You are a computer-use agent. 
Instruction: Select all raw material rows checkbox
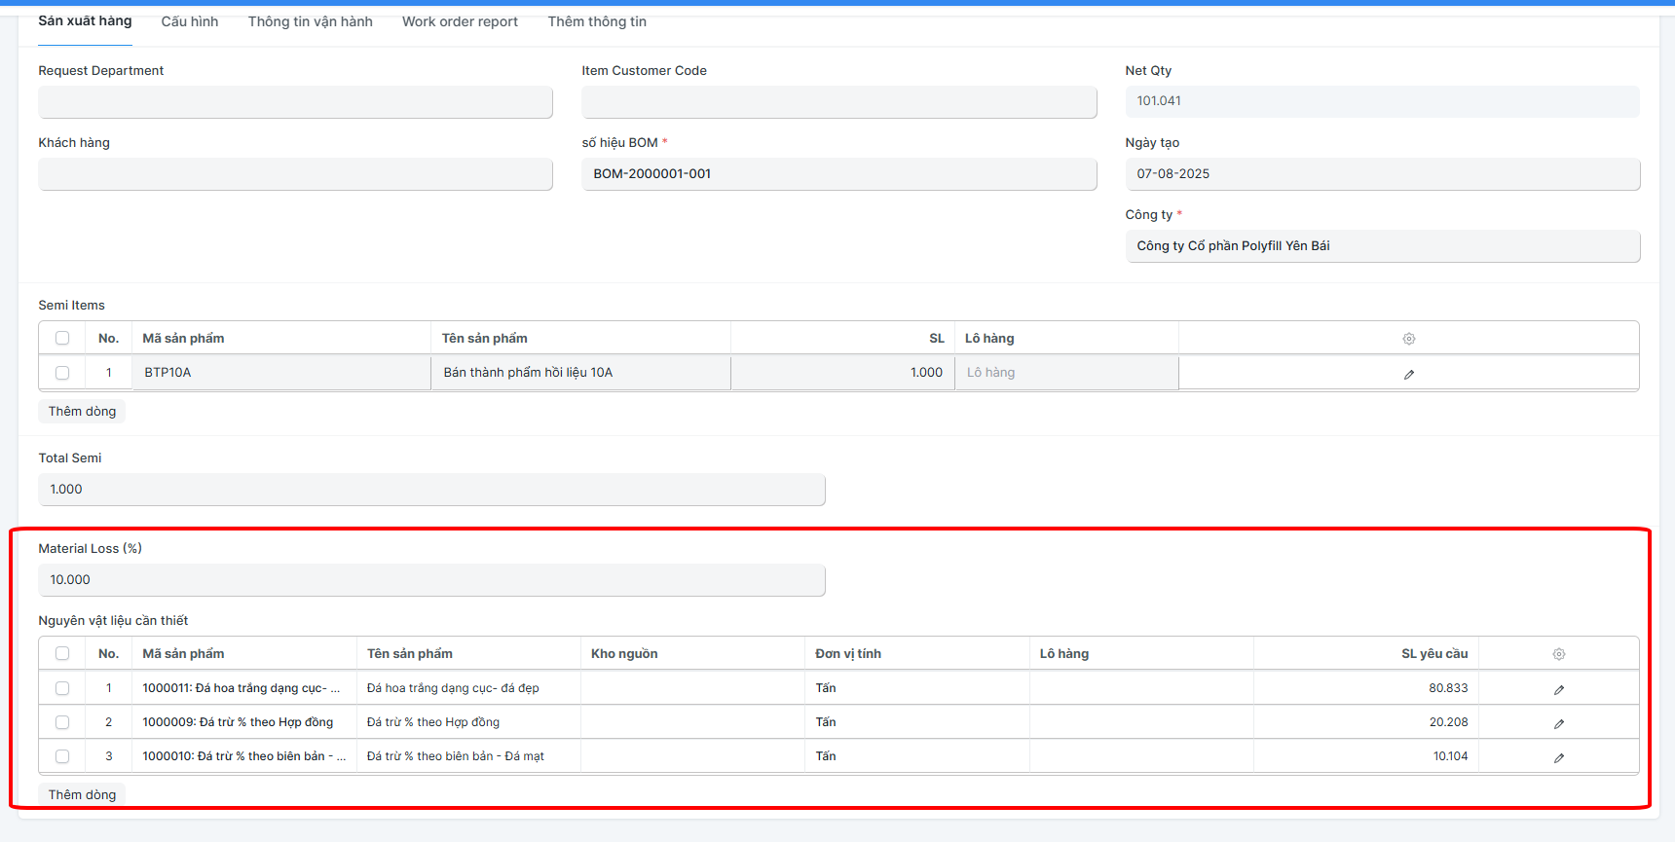click(x=62, y=653)
